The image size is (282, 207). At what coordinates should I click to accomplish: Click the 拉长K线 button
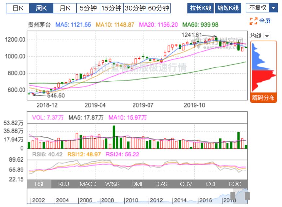pyautogui.click(x=200, y=8)
